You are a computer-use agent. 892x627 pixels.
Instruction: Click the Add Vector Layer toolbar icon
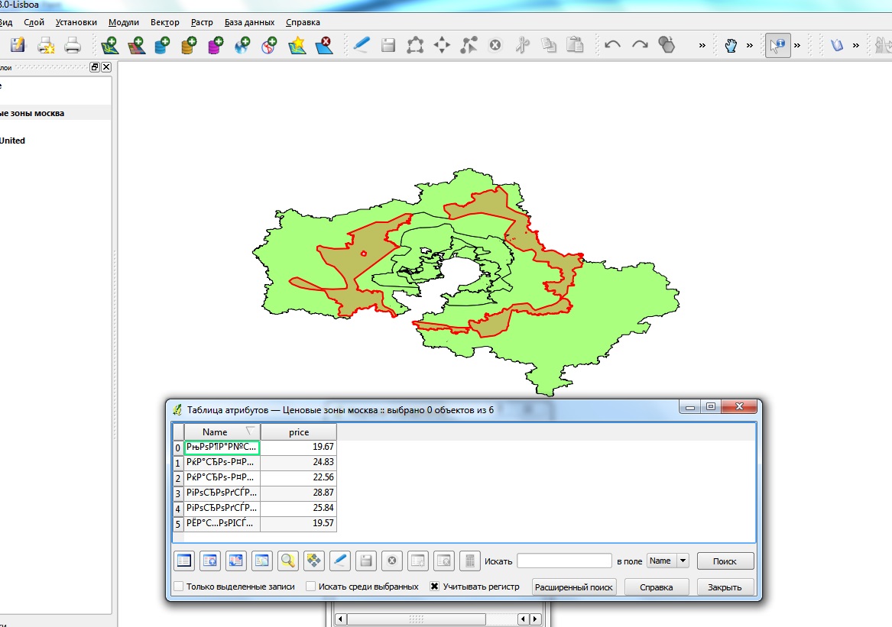[110, 46]
